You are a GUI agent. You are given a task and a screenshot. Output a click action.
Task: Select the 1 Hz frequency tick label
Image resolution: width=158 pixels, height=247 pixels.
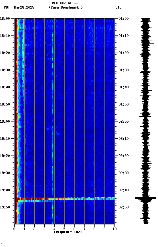tap(24, 229)
